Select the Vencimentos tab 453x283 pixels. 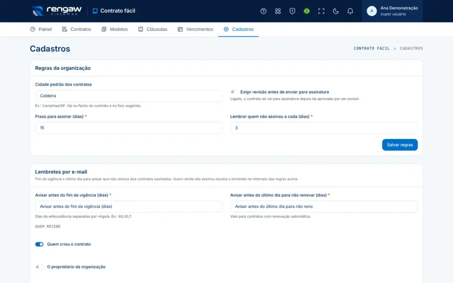pyautogui.click(x=195, y=29)
